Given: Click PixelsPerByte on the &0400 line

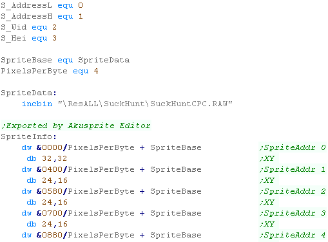Looking at the screenshot, I should coord(101,169).
